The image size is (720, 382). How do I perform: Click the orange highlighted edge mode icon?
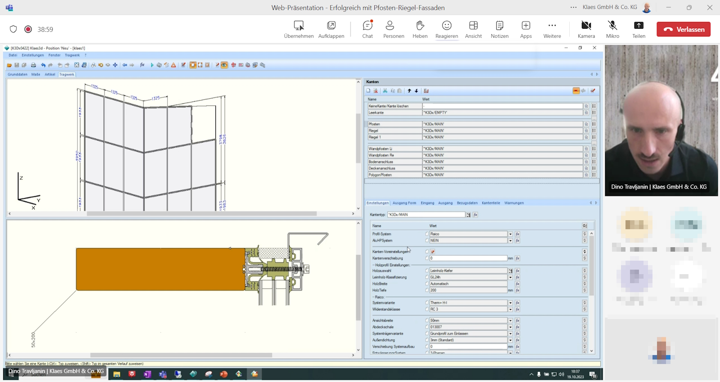576,91
